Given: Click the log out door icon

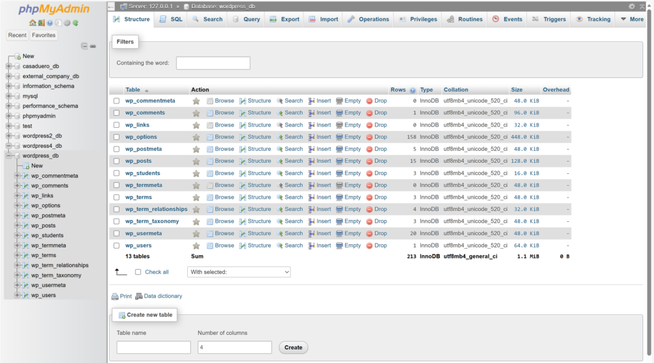Looking at the screenshot, I should point(41,23).
